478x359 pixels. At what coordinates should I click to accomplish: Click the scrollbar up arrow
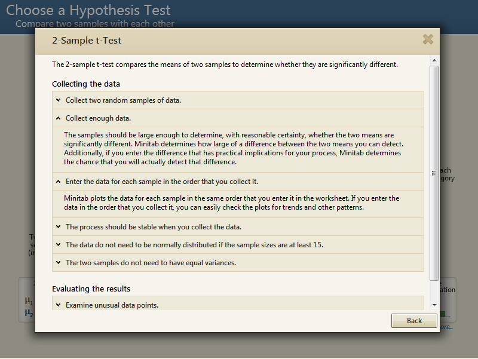(x=434, y=62)
